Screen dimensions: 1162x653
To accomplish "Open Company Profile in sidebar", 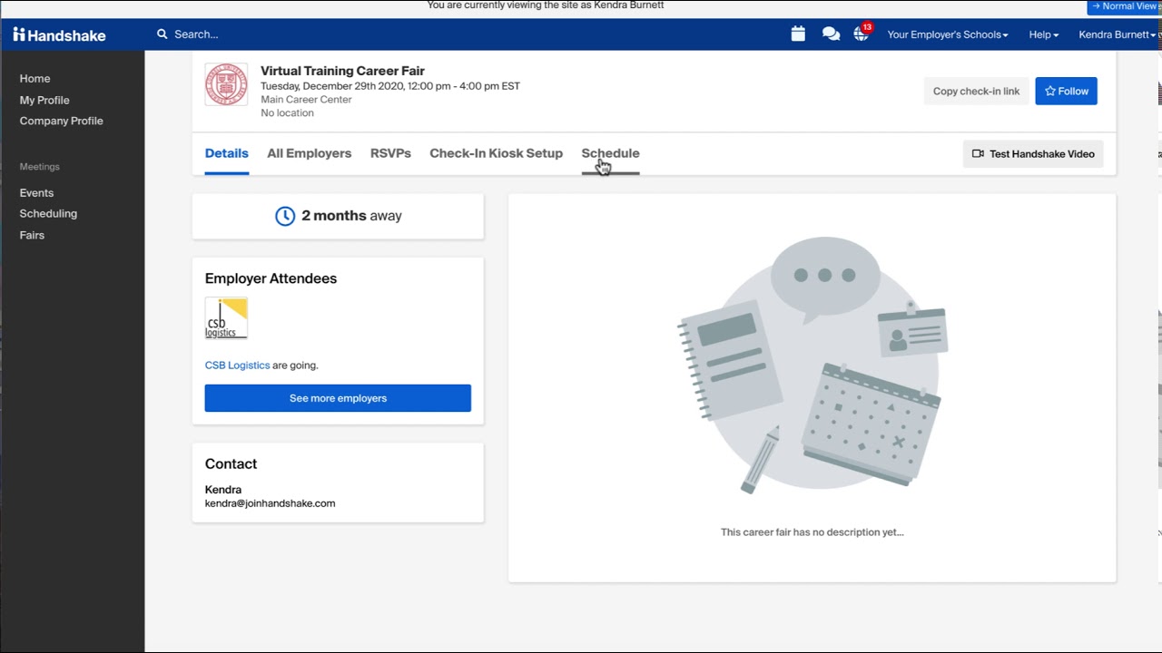I will click(62, 121).
